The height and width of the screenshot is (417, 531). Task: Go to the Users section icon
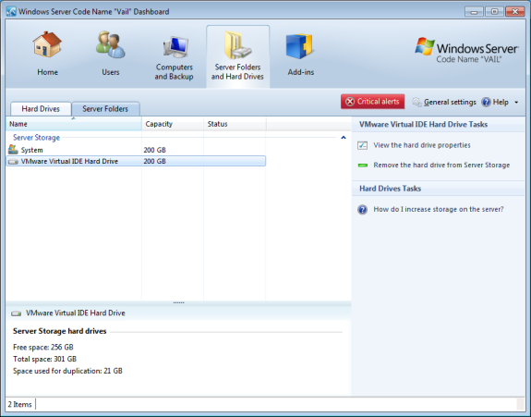111,44
